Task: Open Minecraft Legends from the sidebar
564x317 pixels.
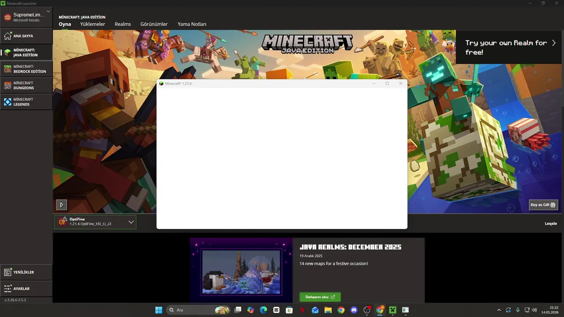Action: [26, 102]
